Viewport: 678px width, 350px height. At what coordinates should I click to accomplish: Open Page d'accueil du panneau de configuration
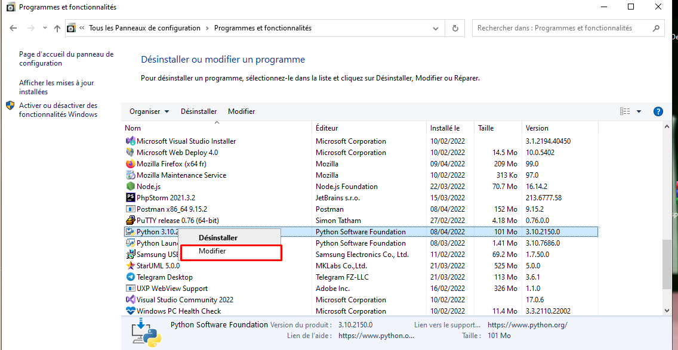(x=66, y=59)
